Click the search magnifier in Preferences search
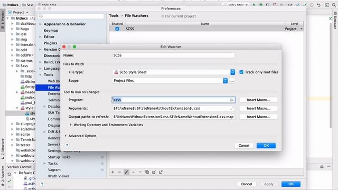This screenshot has width=338, height=190. tap(41, 16)
